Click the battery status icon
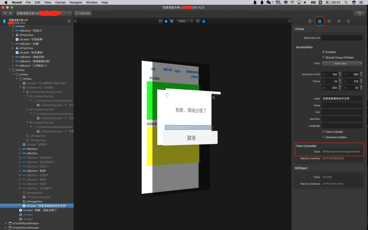 [x=313, y=2]
